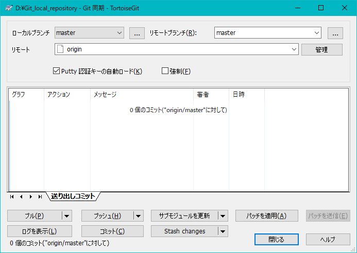Jump to first tab with navigation arrow
This screenshot has height=253, width=357.
pyautogui.click(x=12, y=196)
